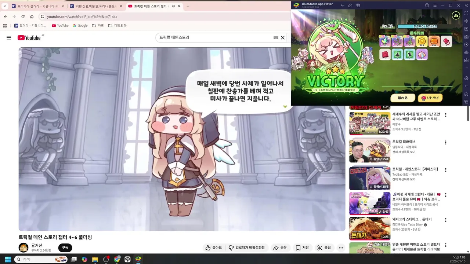Open the on-screen keyboard icon in search box
Viewport: 470px width, 264px height.
(276, 38)
